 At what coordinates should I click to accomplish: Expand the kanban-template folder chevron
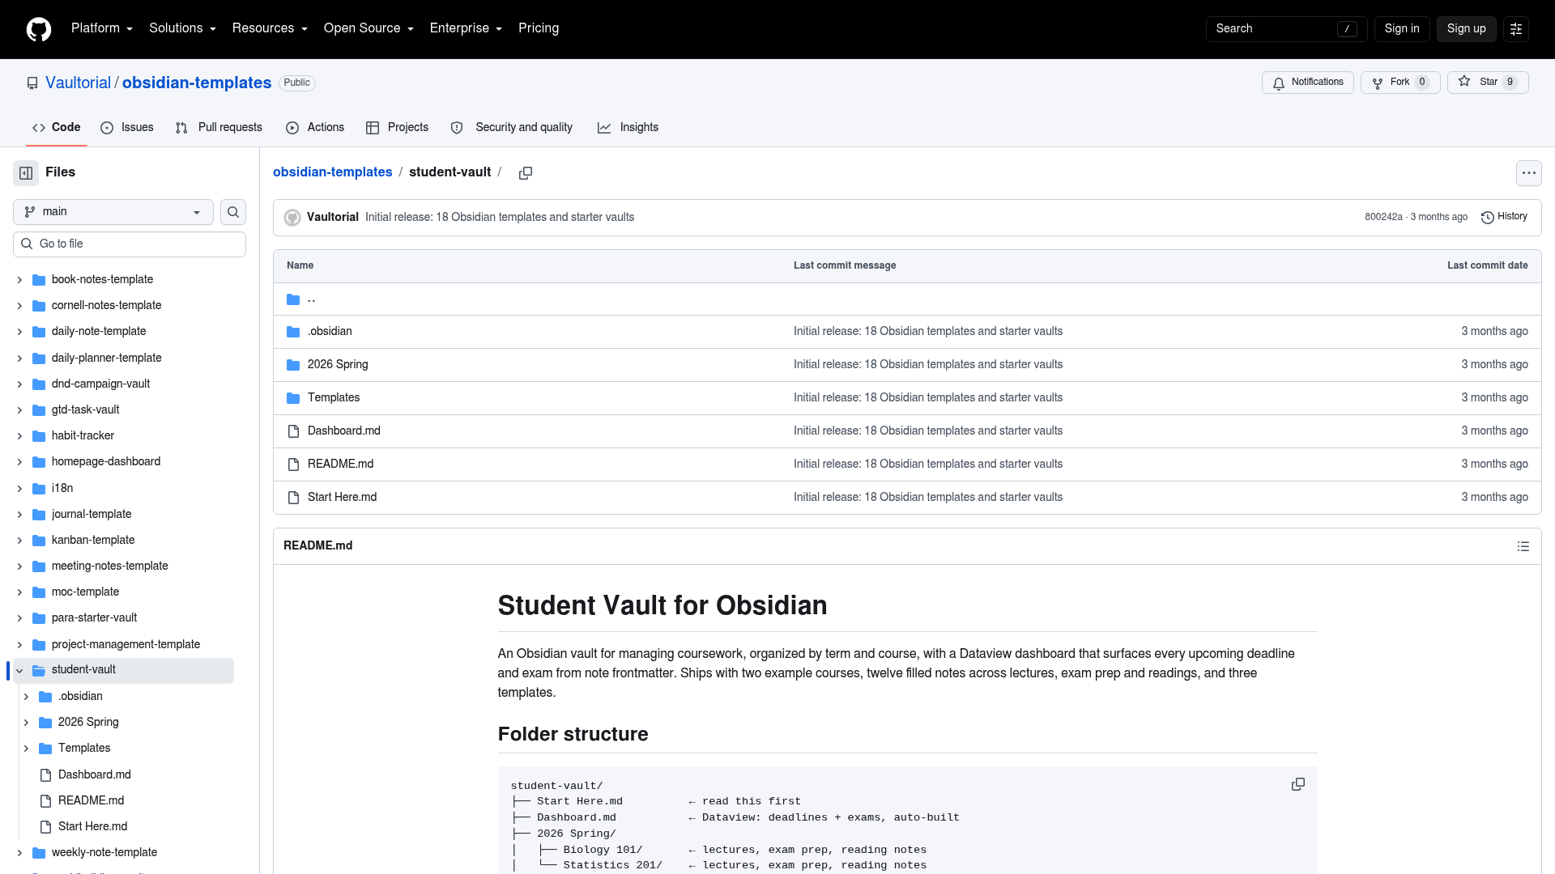point(19,541)
